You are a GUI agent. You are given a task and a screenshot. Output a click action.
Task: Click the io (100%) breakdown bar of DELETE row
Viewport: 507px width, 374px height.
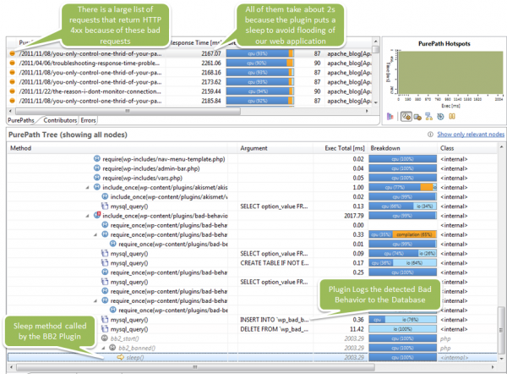click(x=402, y=328)
